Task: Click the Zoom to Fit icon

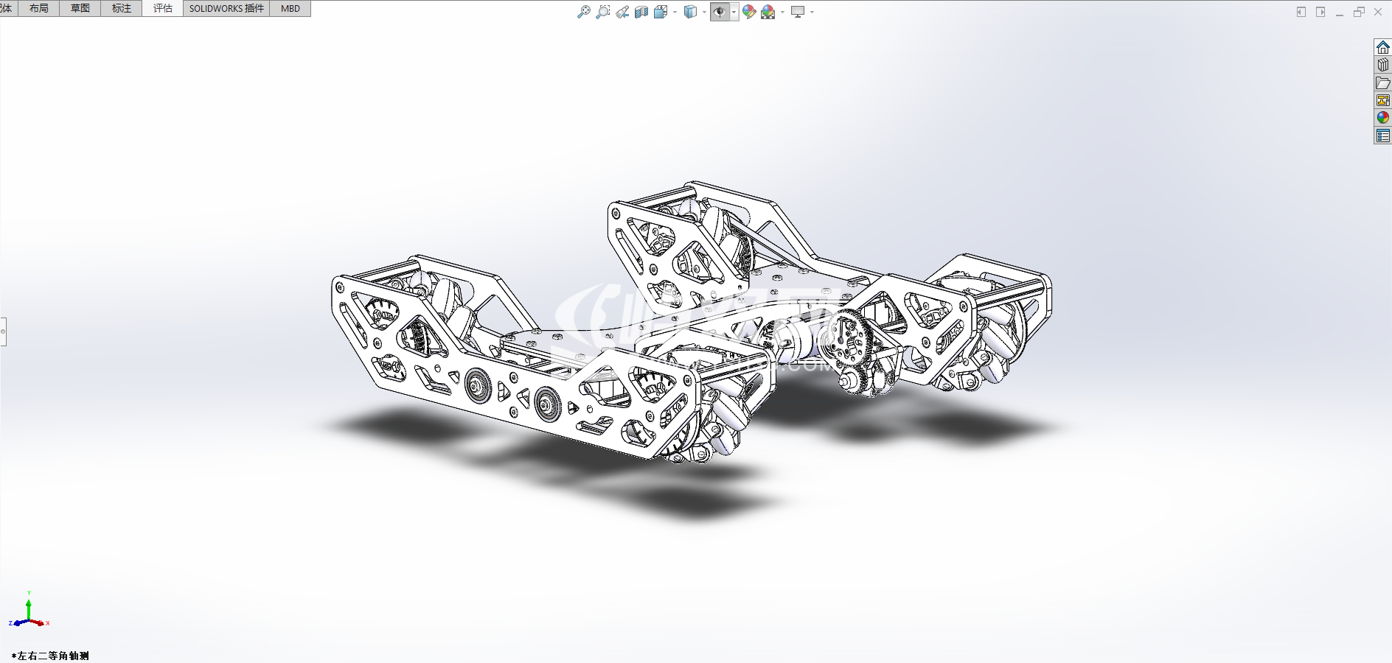Action: 584,12
